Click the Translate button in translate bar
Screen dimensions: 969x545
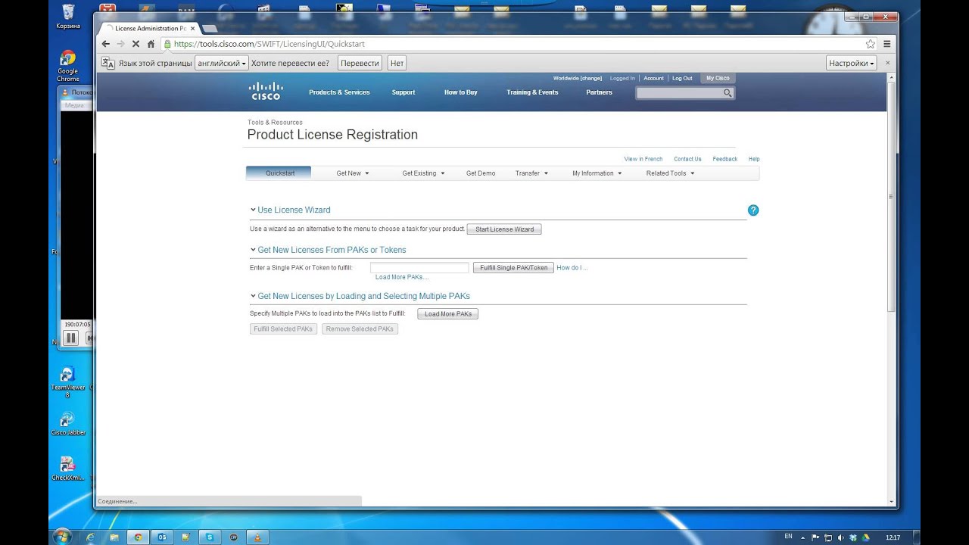pos(360,64)
